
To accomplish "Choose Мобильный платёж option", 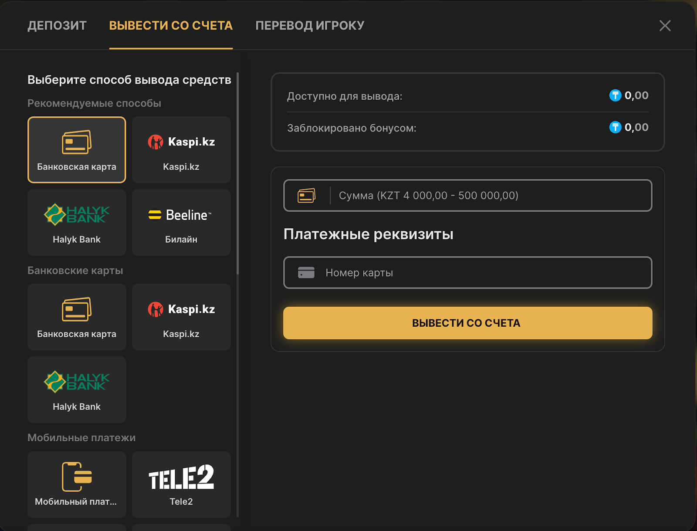I will pos(77,484).
